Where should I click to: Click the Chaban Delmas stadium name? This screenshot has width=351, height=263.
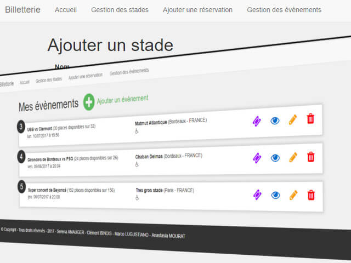coord(149,157)
